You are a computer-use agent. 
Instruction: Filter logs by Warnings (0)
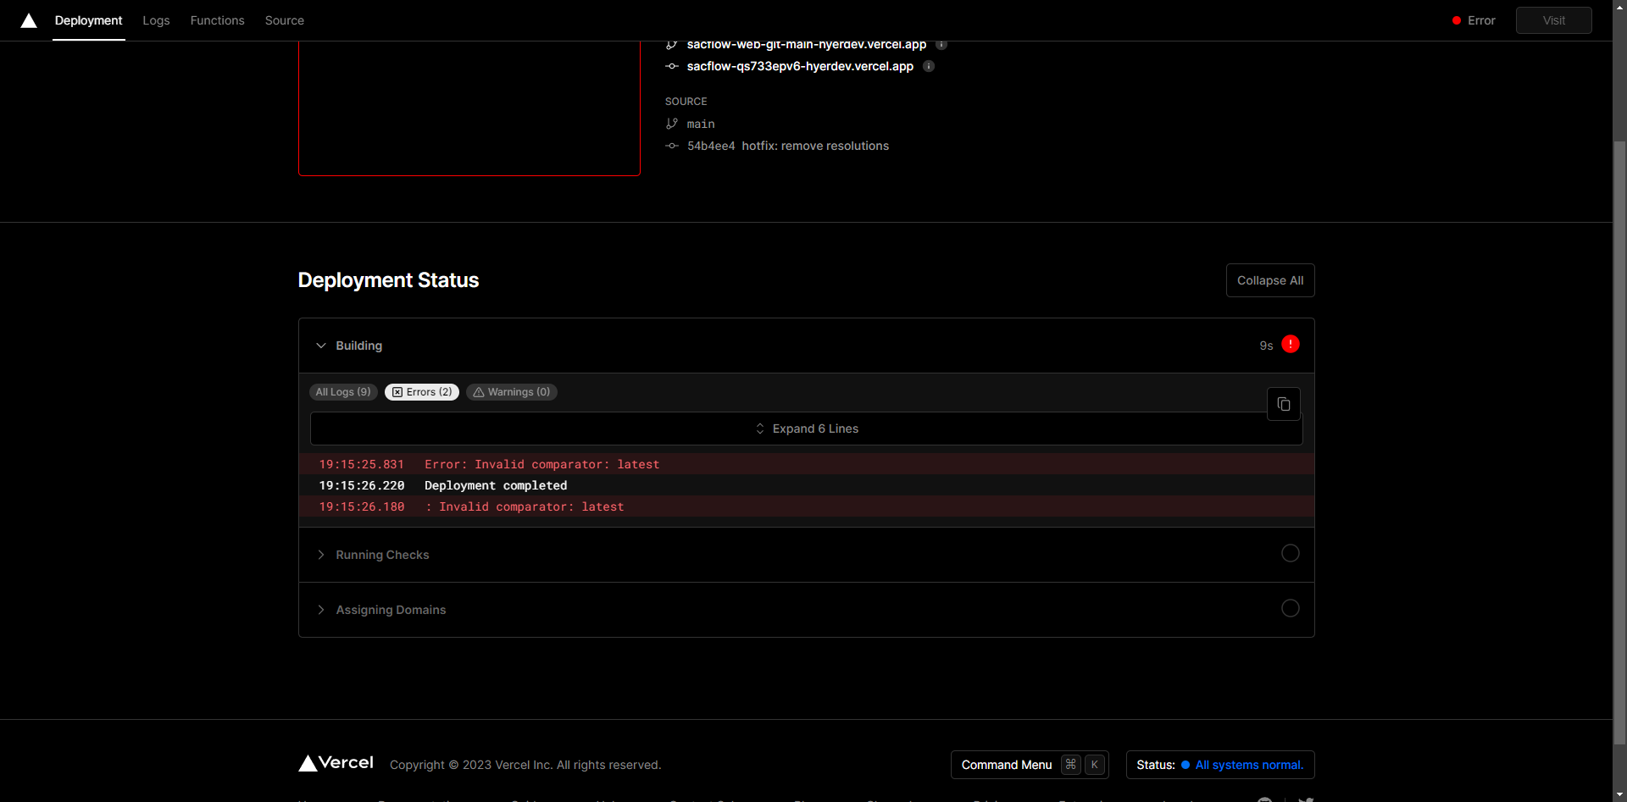click(512, 392)
